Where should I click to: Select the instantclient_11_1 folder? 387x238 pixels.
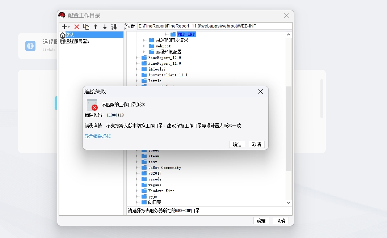(168, 75)
